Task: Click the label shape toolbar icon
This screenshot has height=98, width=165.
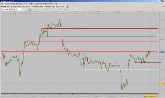Action: point(76,9)
